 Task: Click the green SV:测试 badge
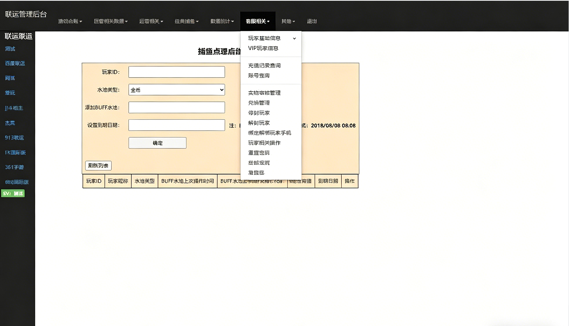(13, 193)
